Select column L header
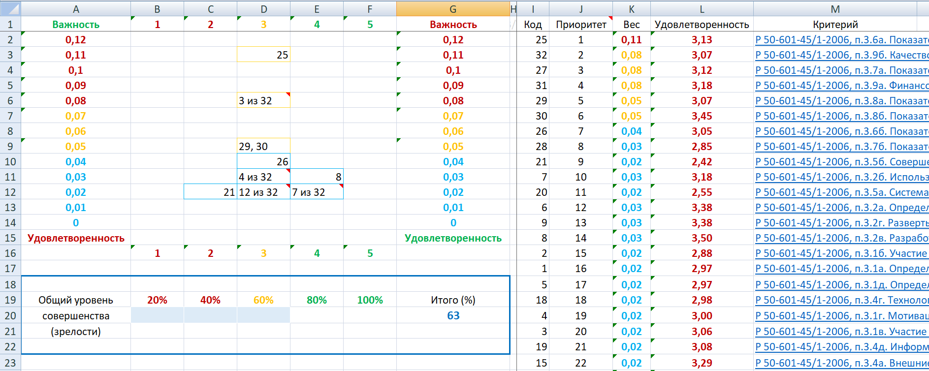 pyautogui.click(x=702, y=9)
